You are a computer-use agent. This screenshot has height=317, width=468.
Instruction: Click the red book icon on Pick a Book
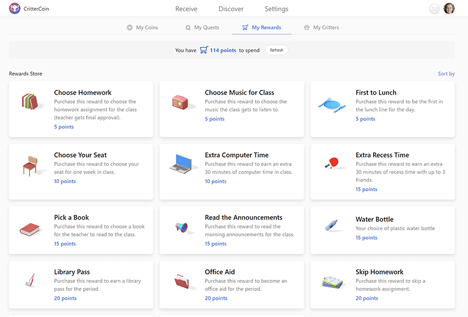[x=30, y=230]
